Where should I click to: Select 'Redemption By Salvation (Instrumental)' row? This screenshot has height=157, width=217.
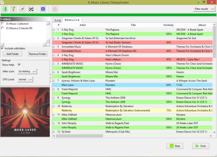click(x=133, y=110)
